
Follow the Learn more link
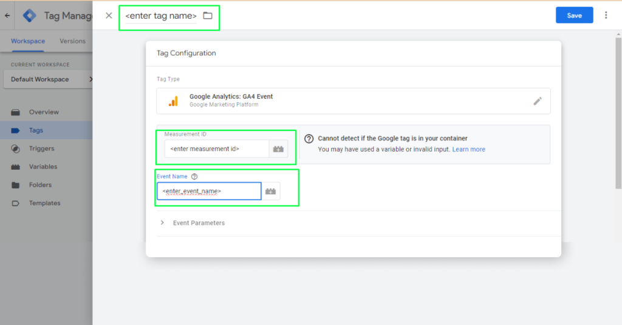468,149
